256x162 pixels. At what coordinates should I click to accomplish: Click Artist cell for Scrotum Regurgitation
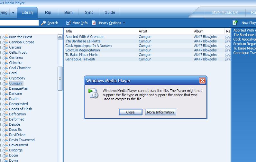145,50
